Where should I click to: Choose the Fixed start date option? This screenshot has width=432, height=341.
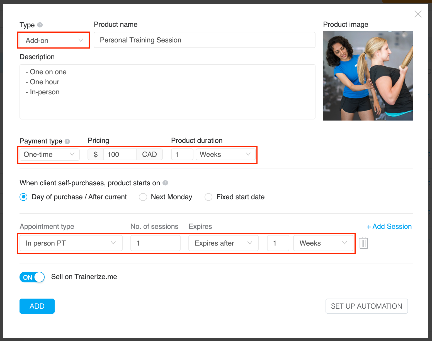pos(208,197)
